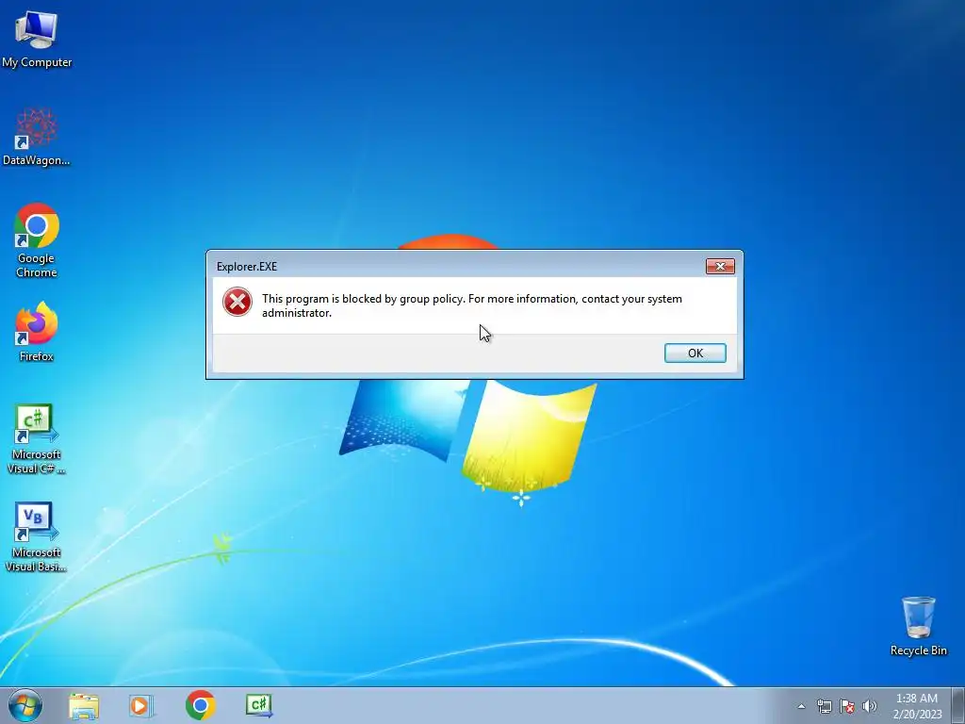Open the network status tray icon
Screen dimensions: 965x724
click(x=824, y=706)
